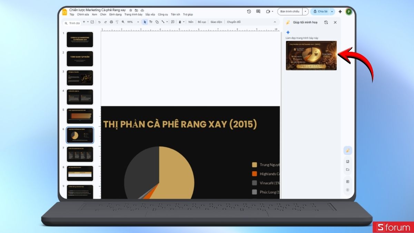Click the Chia sẻ button
Image resolution: width=414 pixels, height=233 pixels.
322,11
